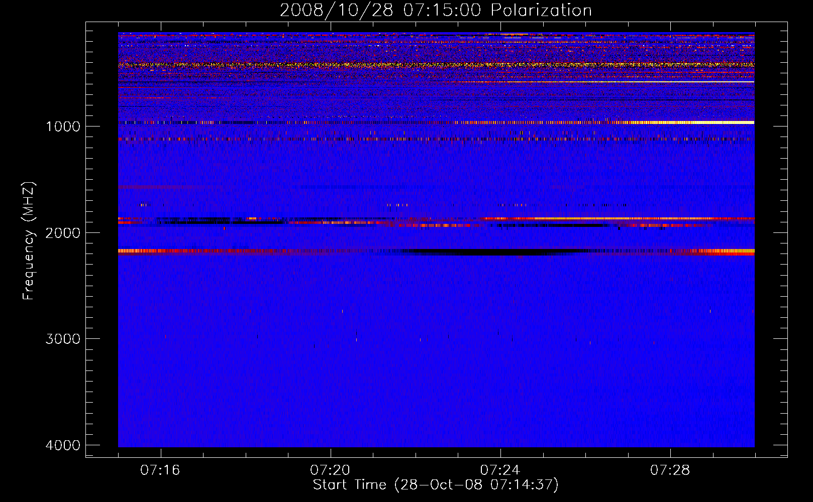Select the 'Frequency (MHZ)' y-axis label
The height and width of the screenshot is (502, 813).
(29, 241)
